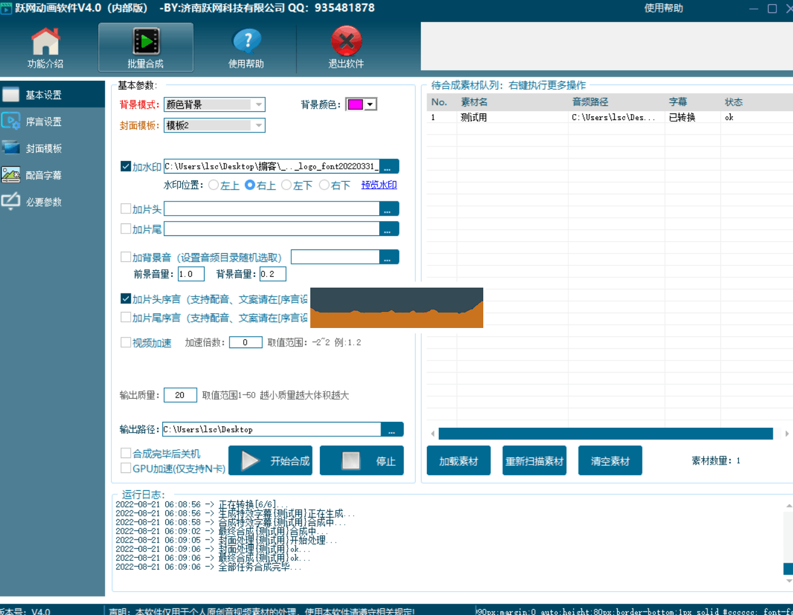Image resolution: width=793 pixels, height=615 pixels.
Task: Click browse button for watermark path
Action: click(x=389, y=166)
